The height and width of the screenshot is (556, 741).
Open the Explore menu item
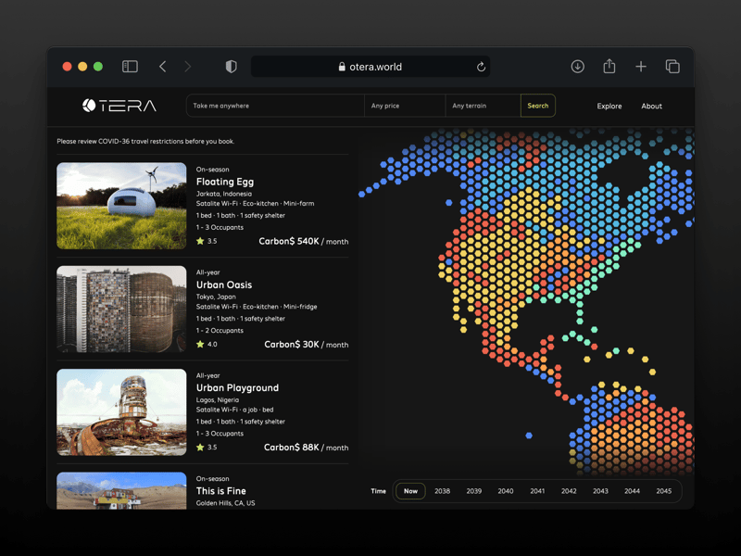609,106
